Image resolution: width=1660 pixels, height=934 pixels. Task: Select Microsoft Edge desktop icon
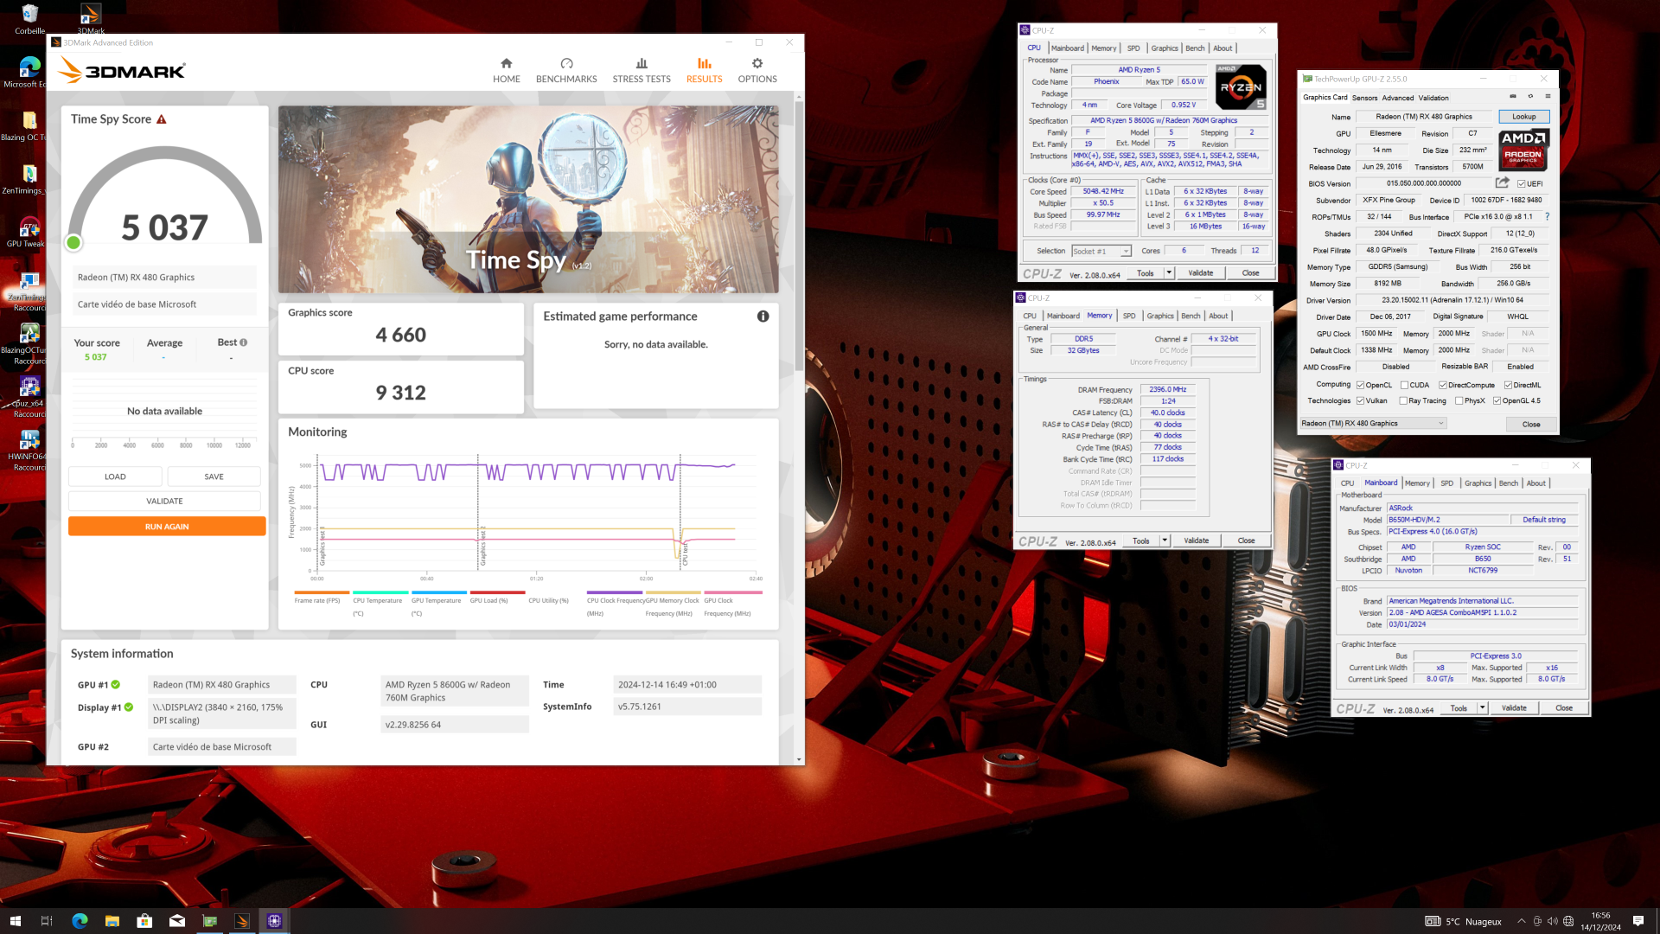coord(29,72)
